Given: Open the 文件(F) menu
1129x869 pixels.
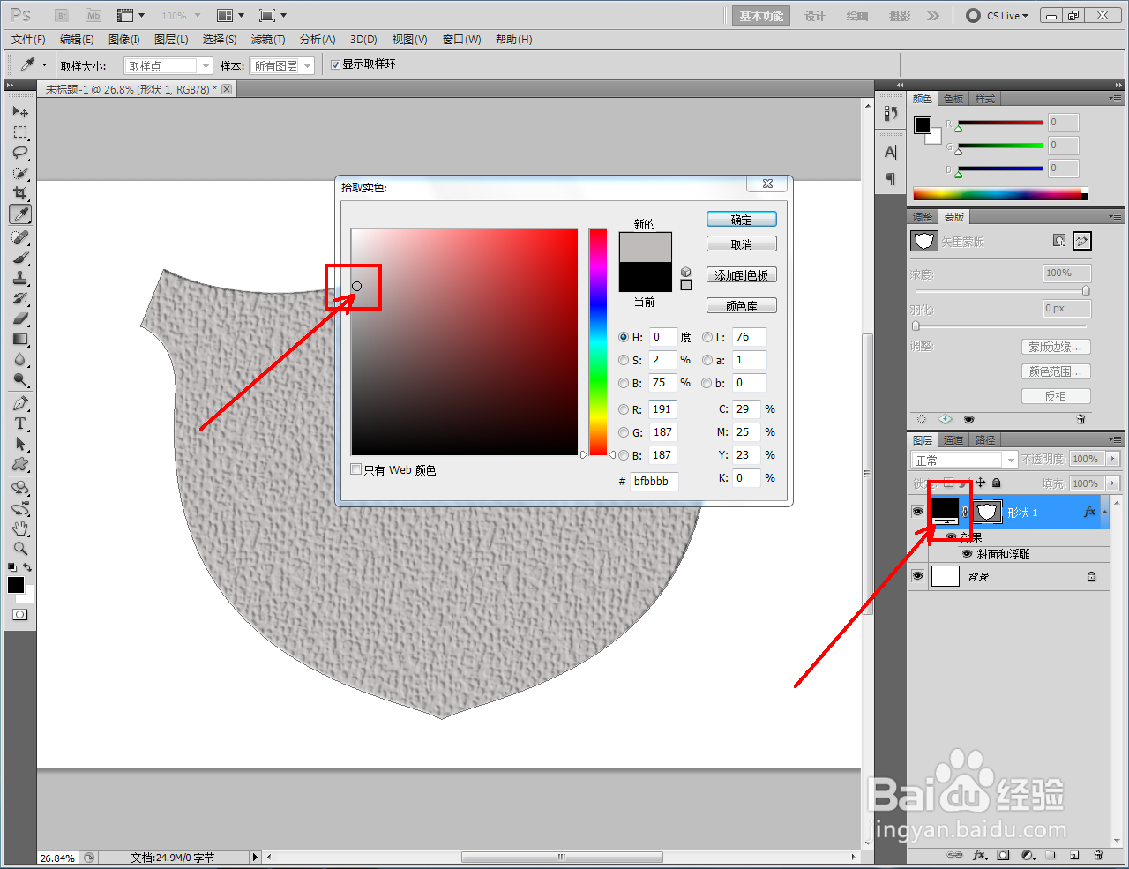Looking at the screenshot, I should [28, 40].
